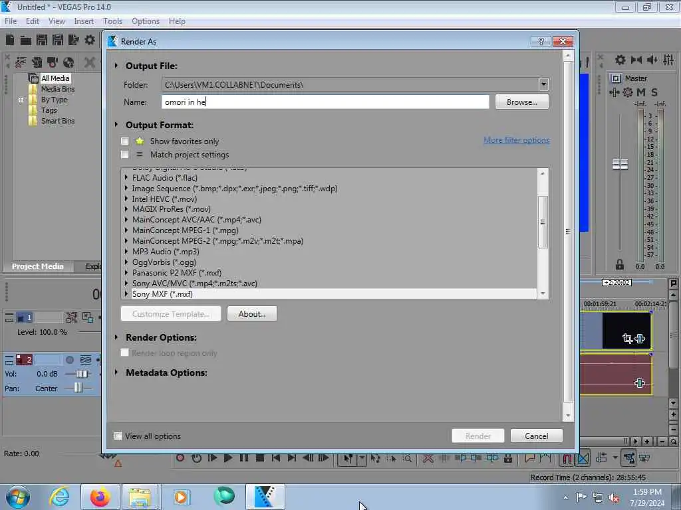Image resolution: width=681 pixels, height=510 pixels.
Task: Click the Open project folder icon
Action: [x=26, y=41]
